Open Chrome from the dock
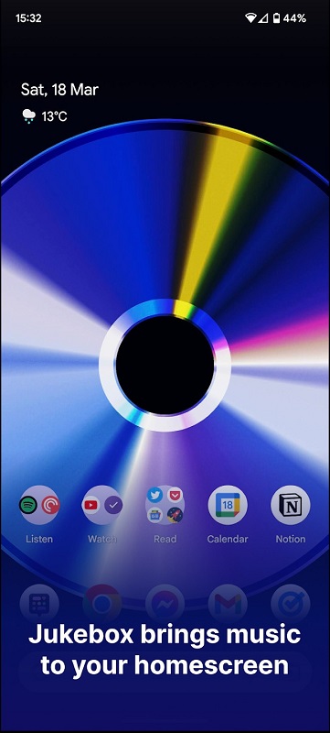330x733 pixels. pyautogui.click(x=102, y=605)
